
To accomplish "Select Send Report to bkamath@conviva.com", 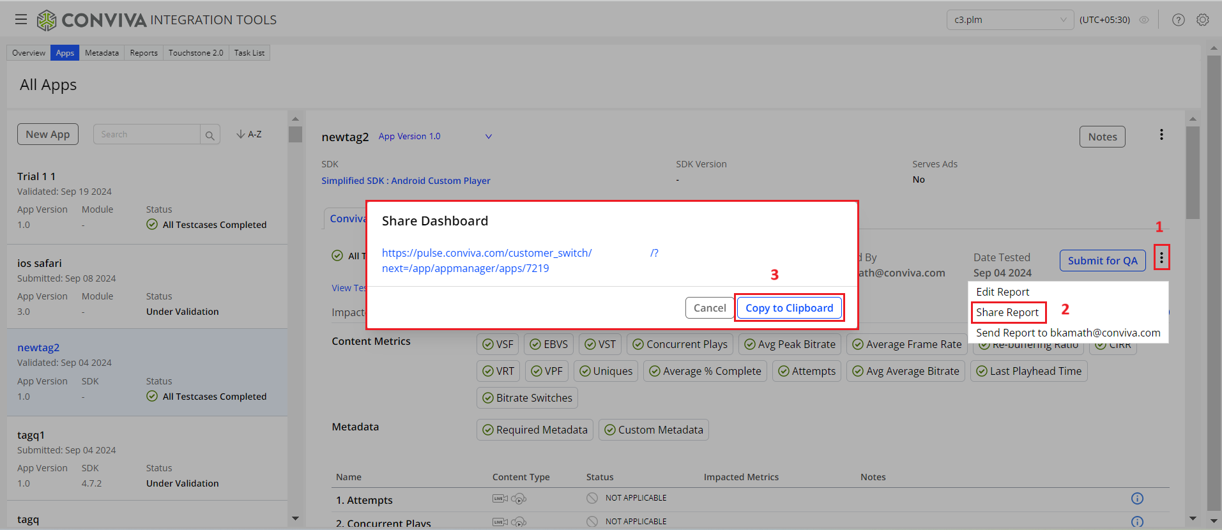I will [1068, 333].
